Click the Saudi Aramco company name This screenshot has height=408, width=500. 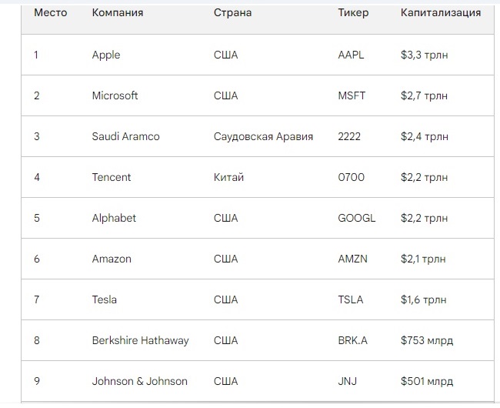click(x=125, y=136)
